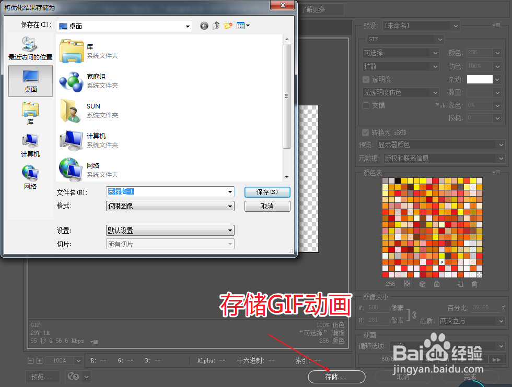Open the 品质 dropdown showing 两次立方
512x387 pixels.
tap(470, 321)
